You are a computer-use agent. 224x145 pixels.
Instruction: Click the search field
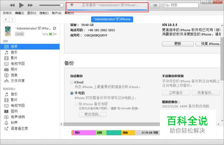[x=181, y=5]
